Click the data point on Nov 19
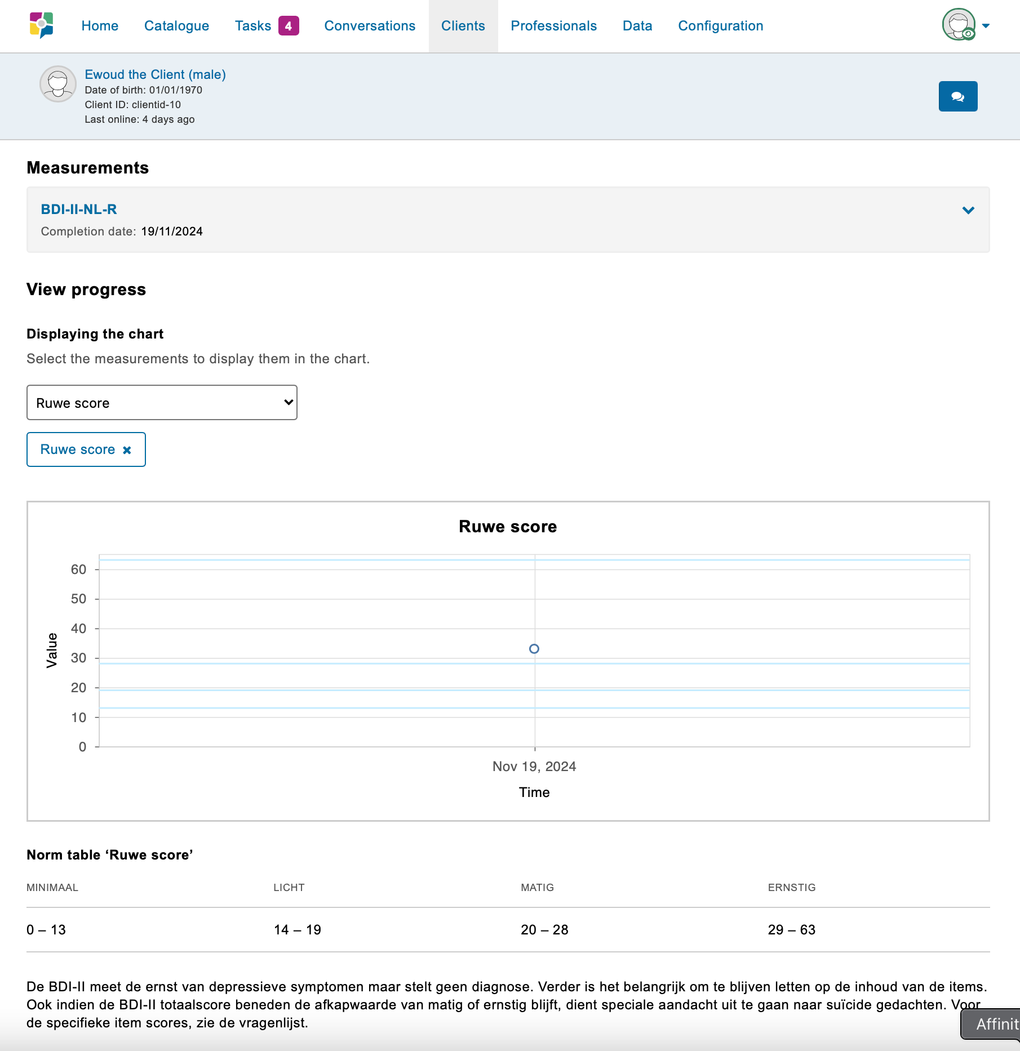 (534, 649)
